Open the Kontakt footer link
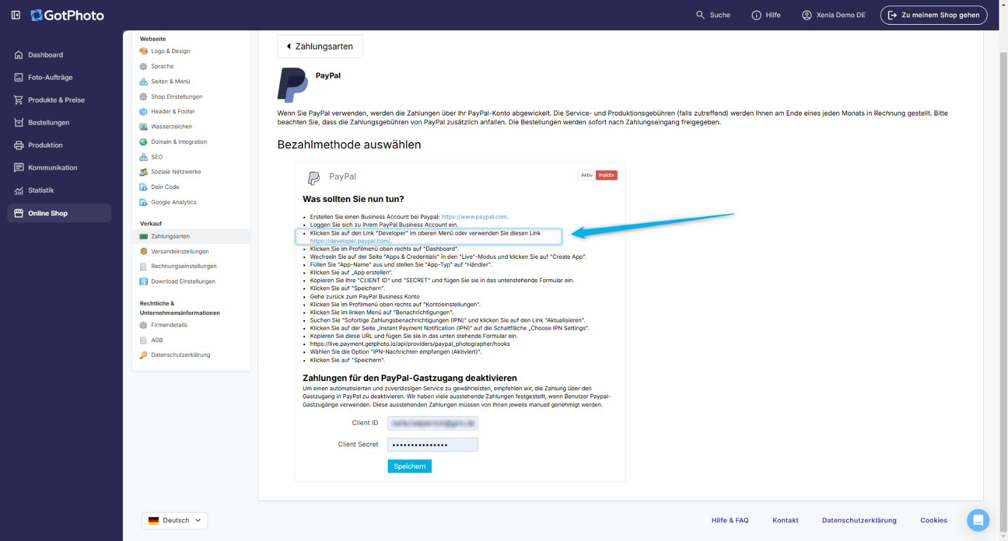 785,521
